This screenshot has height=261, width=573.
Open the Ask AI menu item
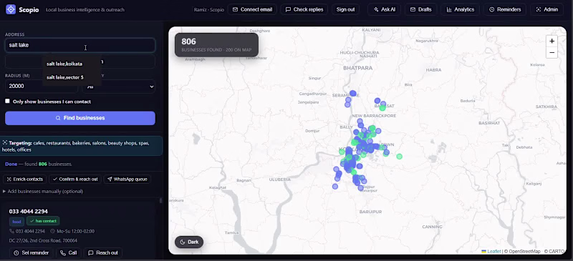pyautogui.click(x=384, y=9)
